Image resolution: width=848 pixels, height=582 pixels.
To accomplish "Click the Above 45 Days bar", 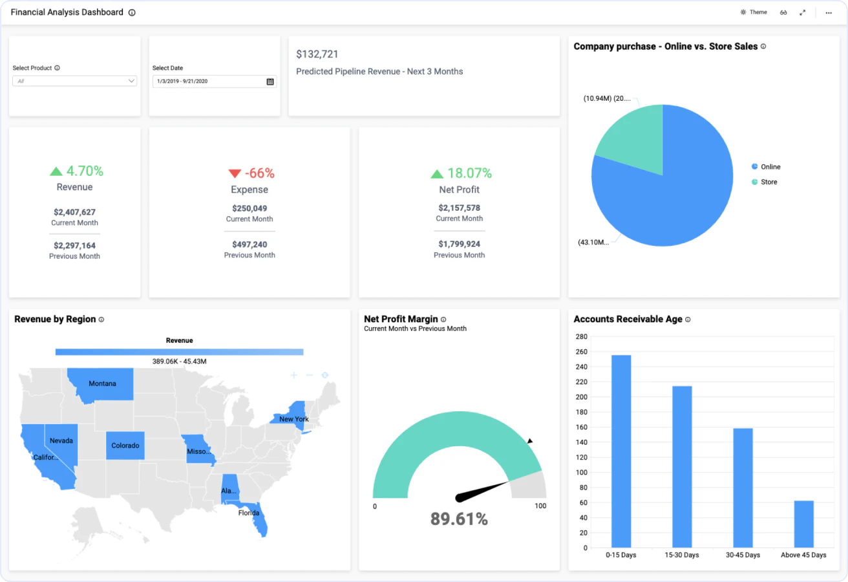I will pos(804,524).
